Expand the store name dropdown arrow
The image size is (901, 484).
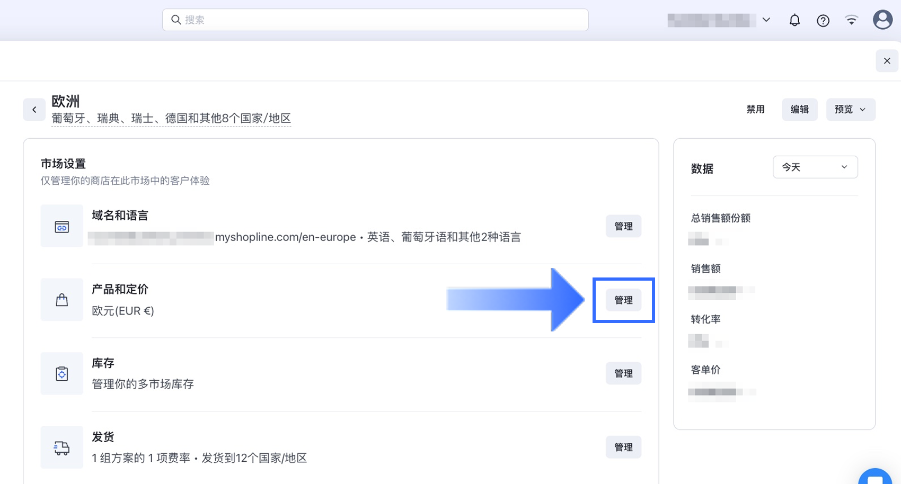click(x=766, y=20)
